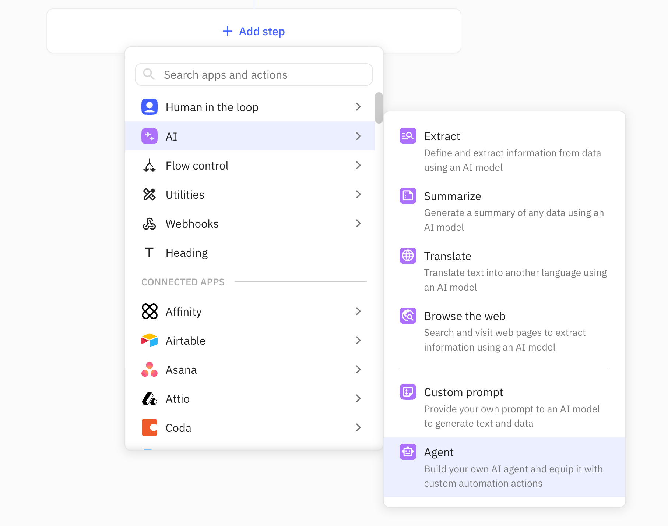Click the Flow control branch icon

pos(150,166)
